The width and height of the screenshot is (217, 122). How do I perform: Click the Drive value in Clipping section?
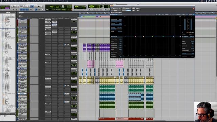[x=192, y=41]
